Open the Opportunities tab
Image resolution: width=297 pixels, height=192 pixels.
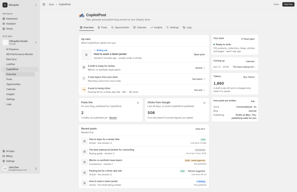[120, 28]
